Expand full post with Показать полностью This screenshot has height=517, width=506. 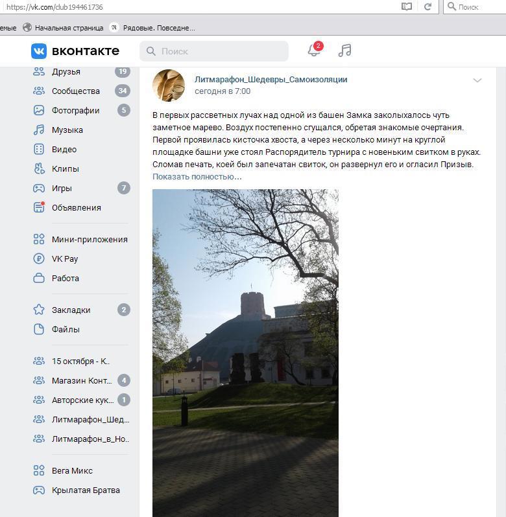pos(197,177)
